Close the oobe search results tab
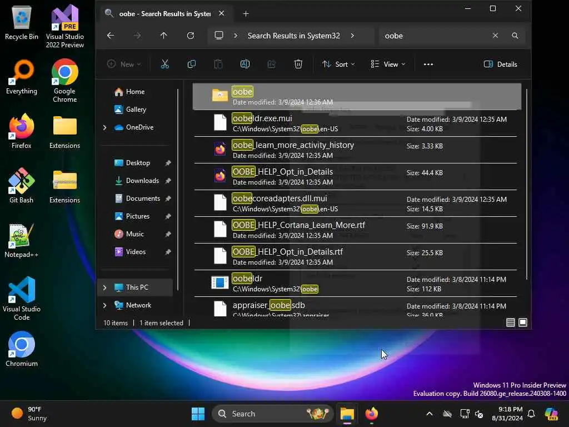The height and width of the screenshot is (427, 569). coord(221,13)
